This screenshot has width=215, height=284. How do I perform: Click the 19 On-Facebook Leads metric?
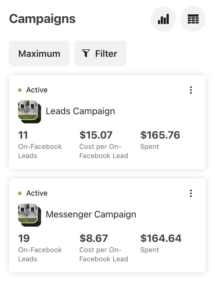click(x=24, y=238)
